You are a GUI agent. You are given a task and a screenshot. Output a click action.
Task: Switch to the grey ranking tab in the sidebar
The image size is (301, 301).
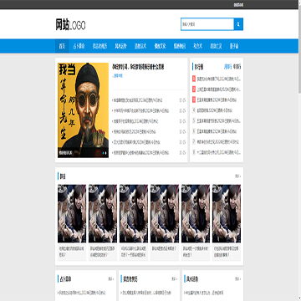pos(237,67)
